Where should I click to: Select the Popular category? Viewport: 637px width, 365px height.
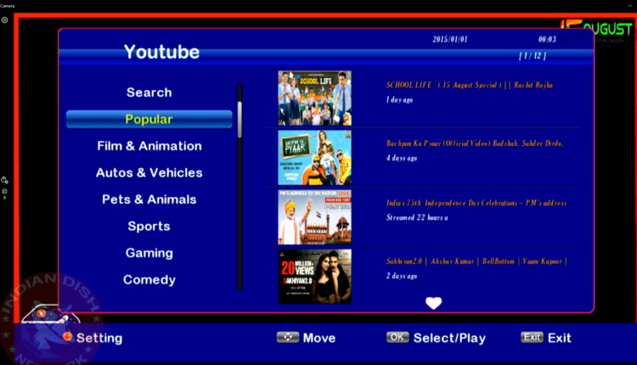click(149, 120)
